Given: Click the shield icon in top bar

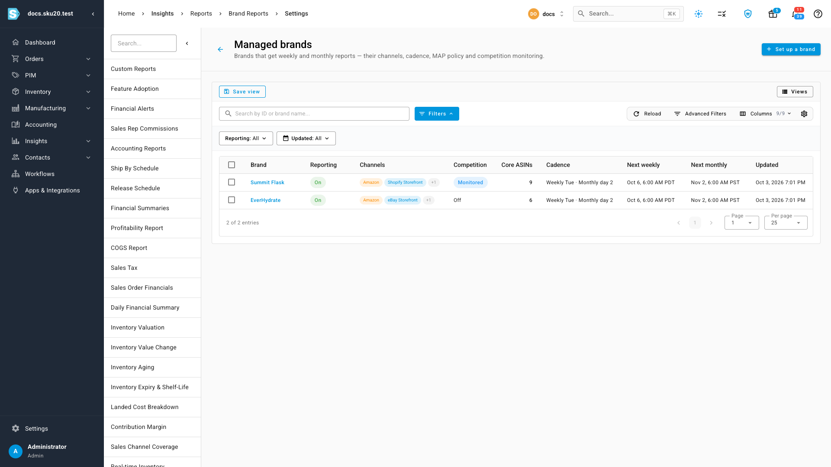Looking at the screenshot, I should pos(747,14).
